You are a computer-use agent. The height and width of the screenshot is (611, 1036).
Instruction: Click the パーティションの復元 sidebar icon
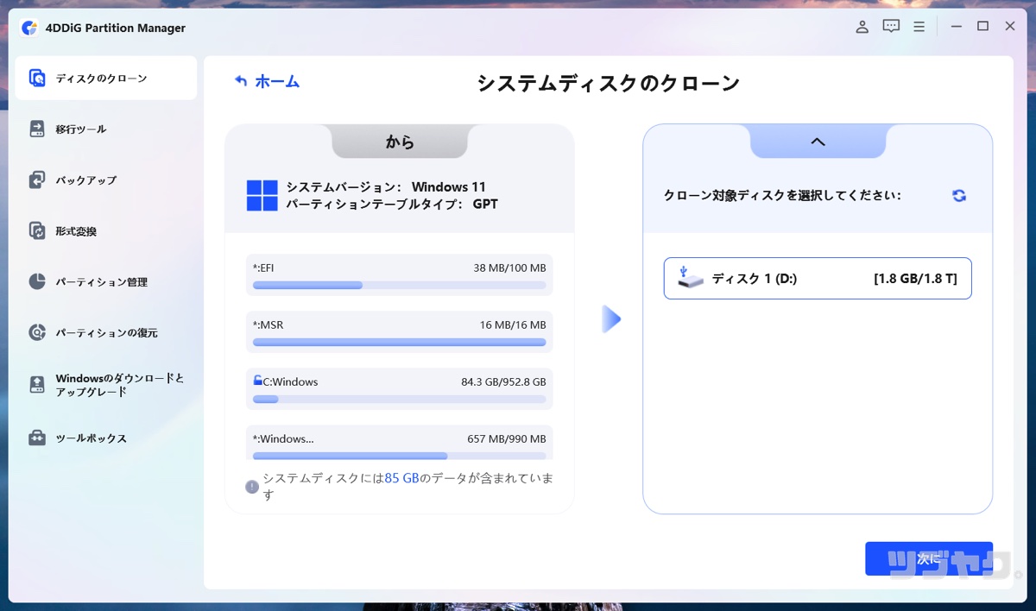[37, 332]
